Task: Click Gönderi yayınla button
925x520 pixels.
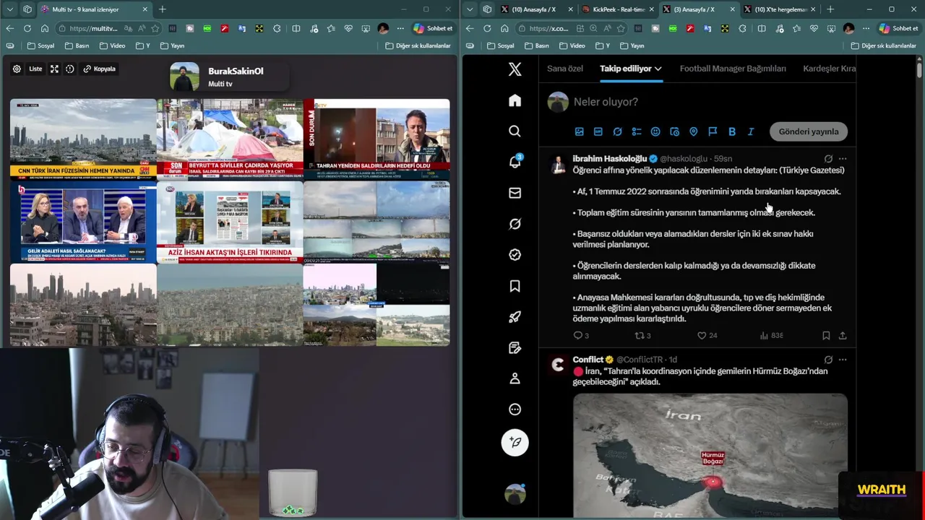Action: point(809,131)
